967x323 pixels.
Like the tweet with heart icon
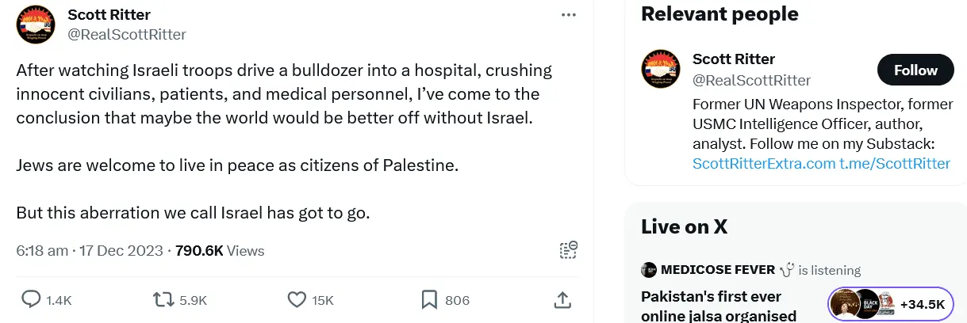click(297, 300)
